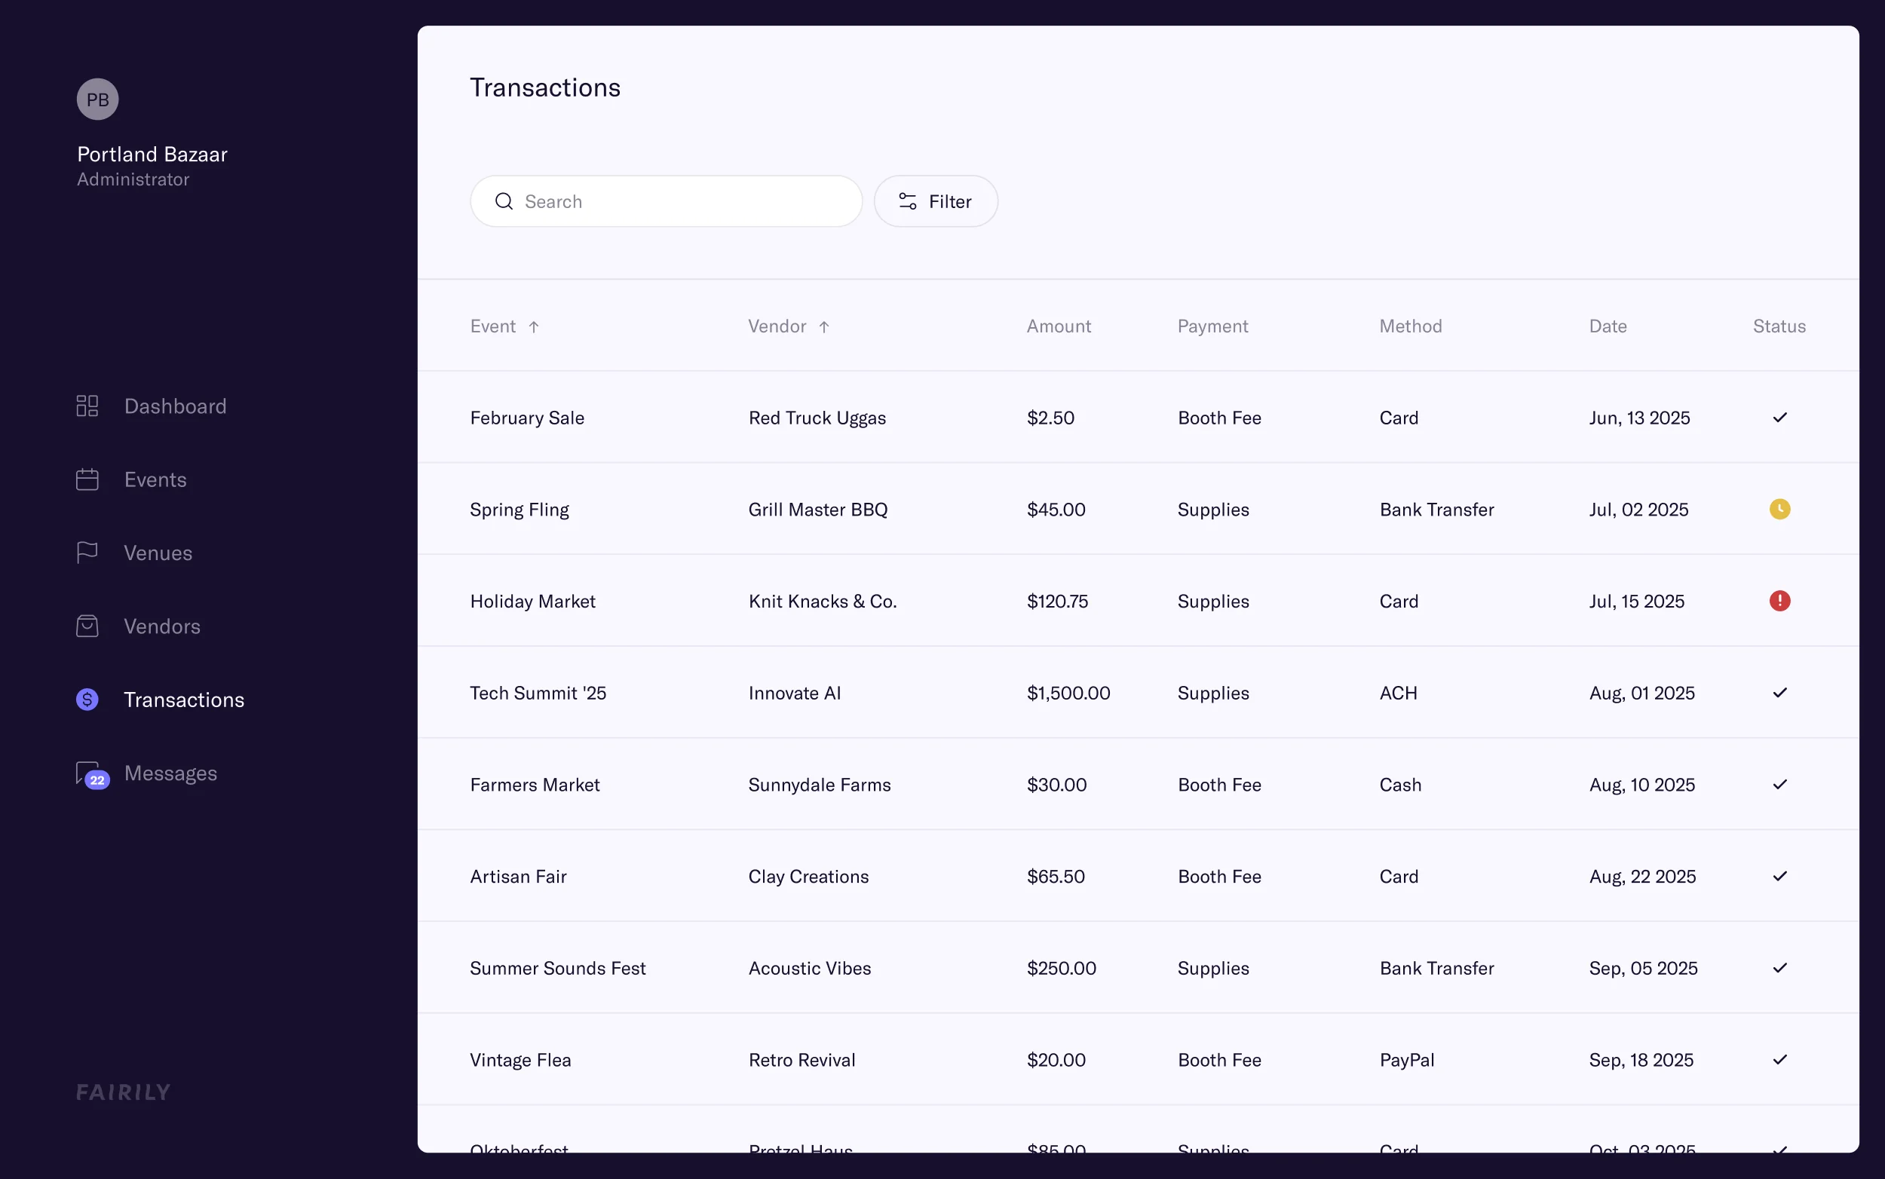Select the Grill Master BBQ vendor cell

818,509
